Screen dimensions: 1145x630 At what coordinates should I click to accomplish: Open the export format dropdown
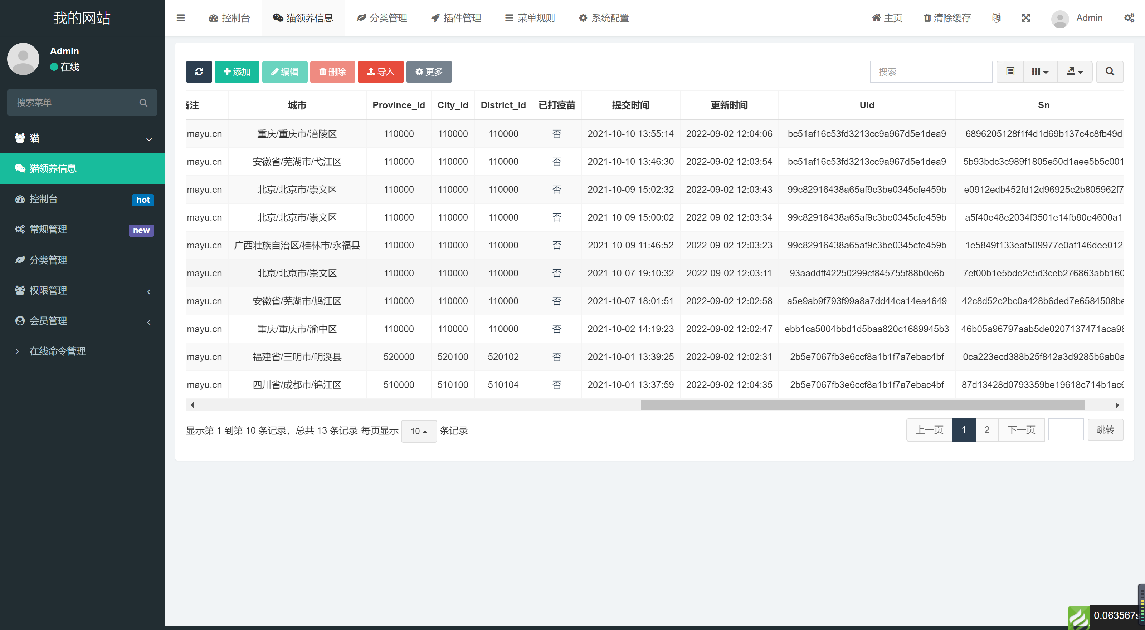(1074, 72)
